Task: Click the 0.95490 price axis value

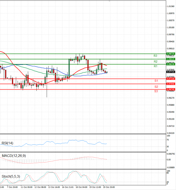Action: (171, 112)
